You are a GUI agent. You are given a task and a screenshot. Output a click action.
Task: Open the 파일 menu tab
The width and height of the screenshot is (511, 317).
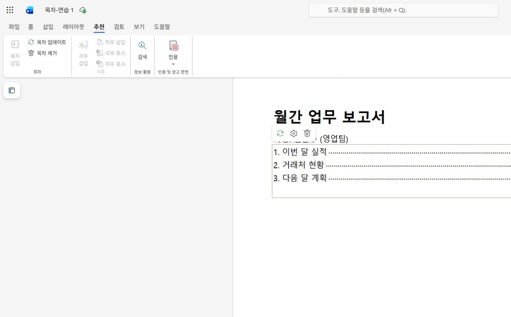tap(14, 26)
